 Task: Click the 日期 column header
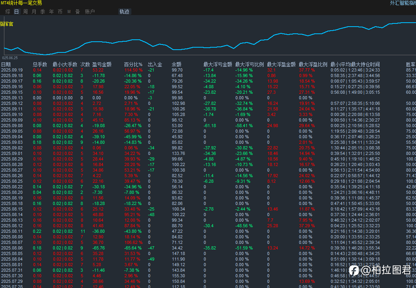pyautogui.click(x=6, y=64)
